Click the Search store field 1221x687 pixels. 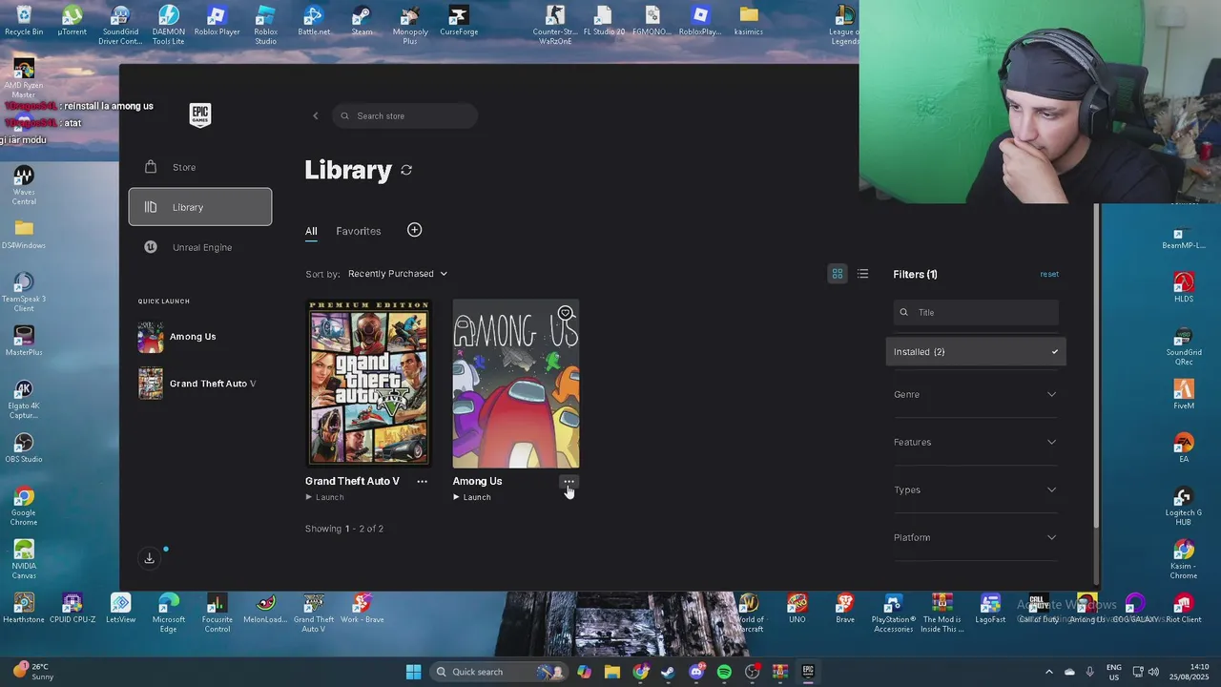point(405,116)
